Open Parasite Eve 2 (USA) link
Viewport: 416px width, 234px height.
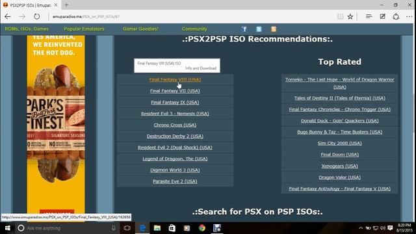click(x=175, y=181)
